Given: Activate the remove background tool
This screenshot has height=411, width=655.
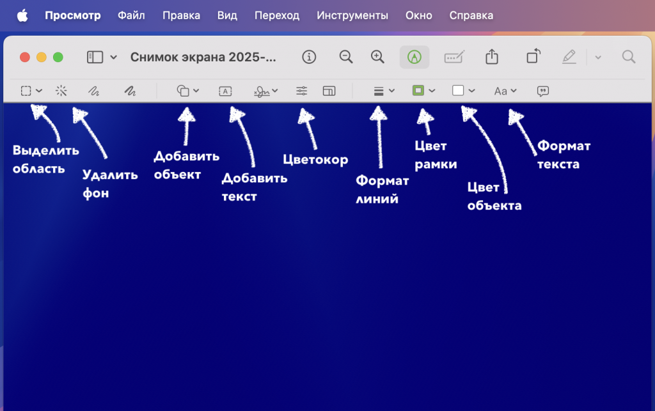Looking at the screenshot, I should [61, 91].
